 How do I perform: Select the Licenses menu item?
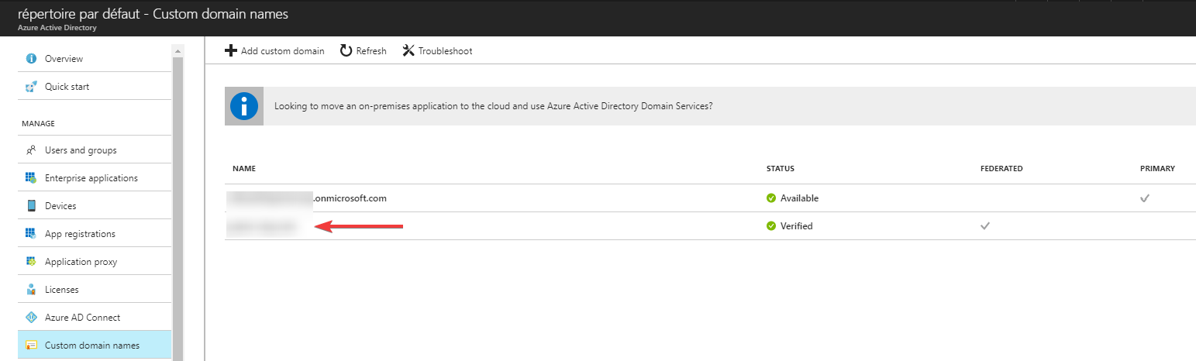(x=94, y=290)
